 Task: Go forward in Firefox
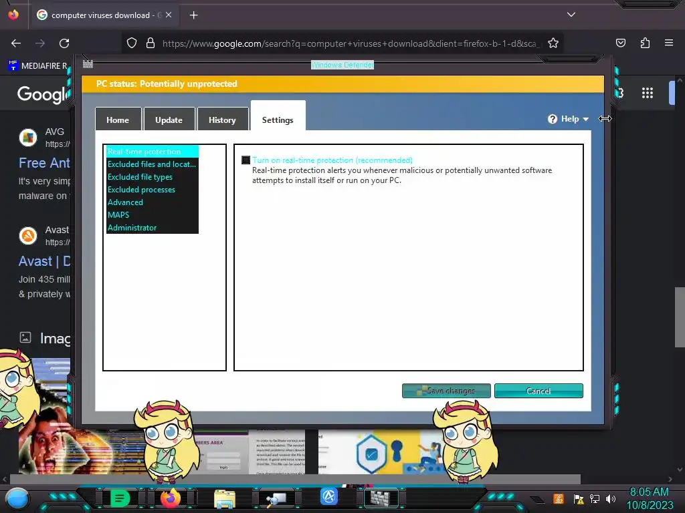(40, 43)
